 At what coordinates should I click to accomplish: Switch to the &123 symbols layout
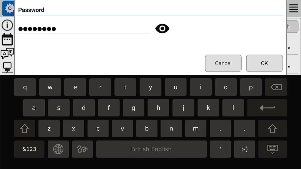pyautogui.click(x=29, y=149)
